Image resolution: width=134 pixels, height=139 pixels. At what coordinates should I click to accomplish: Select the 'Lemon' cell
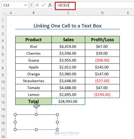coord(33,94)
